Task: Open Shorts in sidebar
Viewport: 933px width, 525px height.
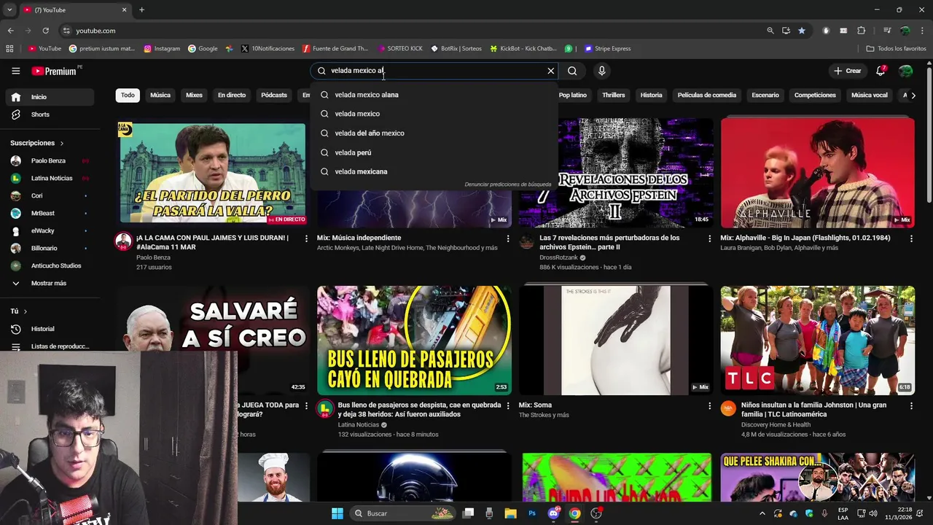Action: (50, 114)
